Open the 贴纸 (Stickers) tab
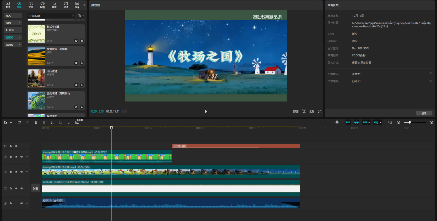Viewport: 437px width, 221px height. pos(42,5)
